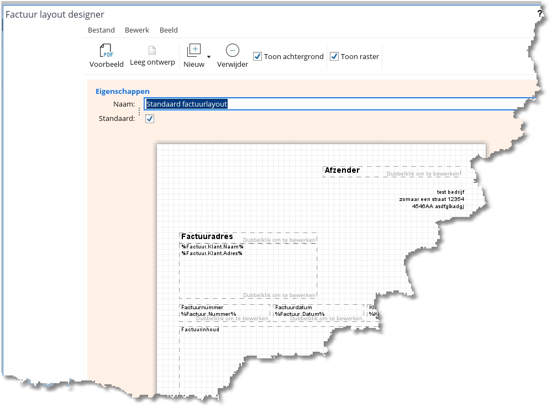Open the Bewerk menu
This screenshot has height=413, width=552.
click(137, 30)
